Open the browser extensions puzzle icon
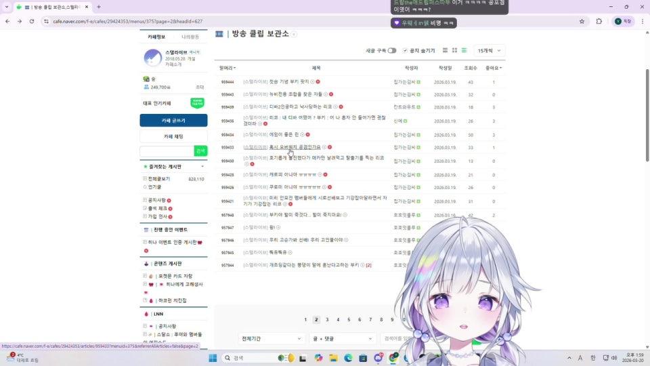This screenshot has height=366, width=650. (599, 21)
